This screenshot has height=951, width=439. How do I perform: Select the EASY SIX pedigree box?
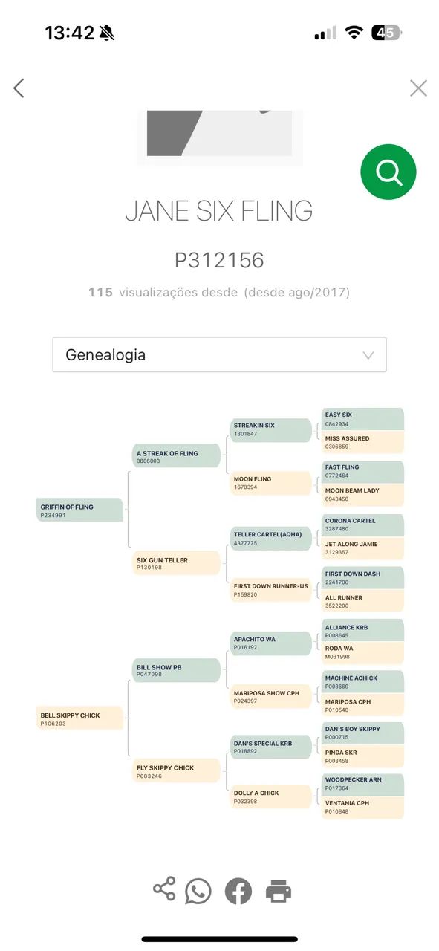(361, 418)
